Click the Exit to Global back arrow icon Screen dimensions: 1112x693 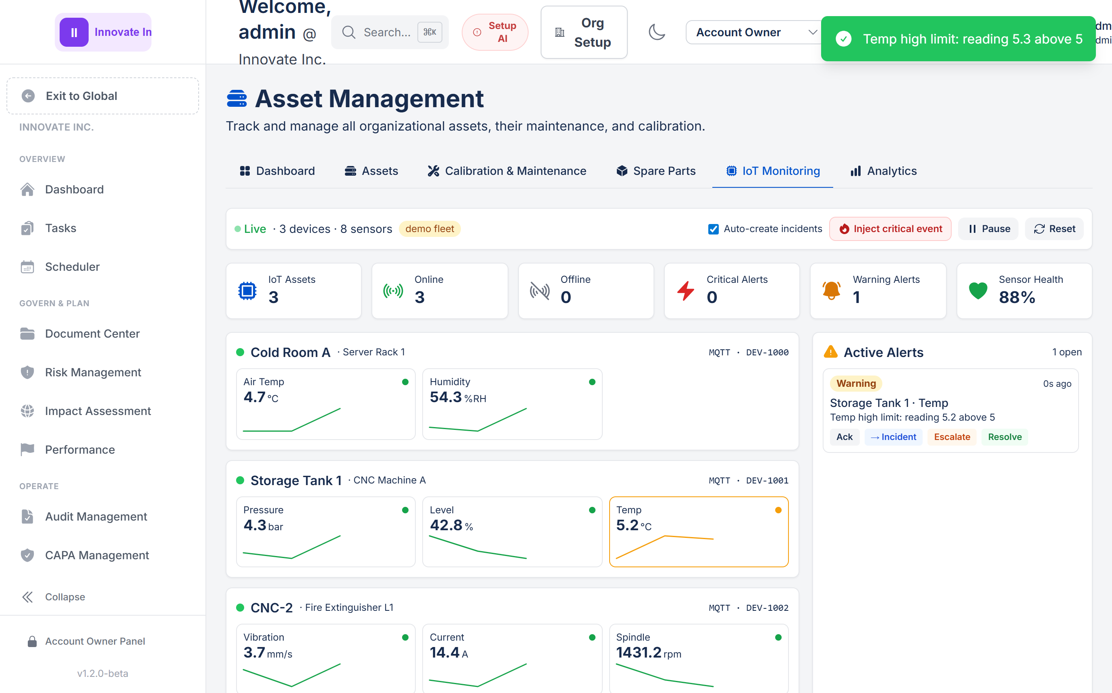pos(29,96)
